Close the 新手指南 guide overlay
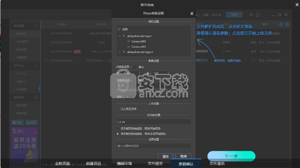The image size is (300, 168). coord(297,5)
